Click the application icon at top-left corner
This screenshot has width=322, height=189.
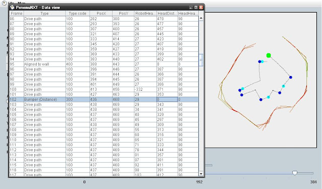(x=4, y=3)
